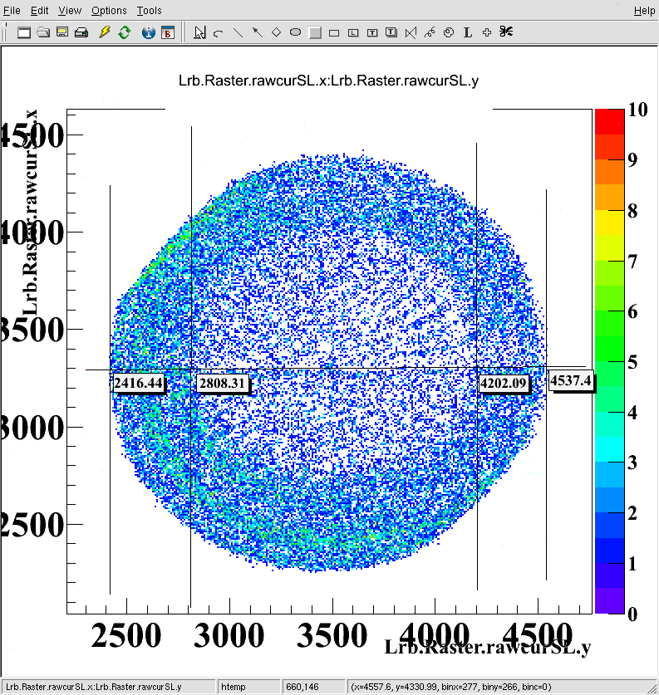Open the ROOT Browser icon
659x695 pixels.
[168, 32]
